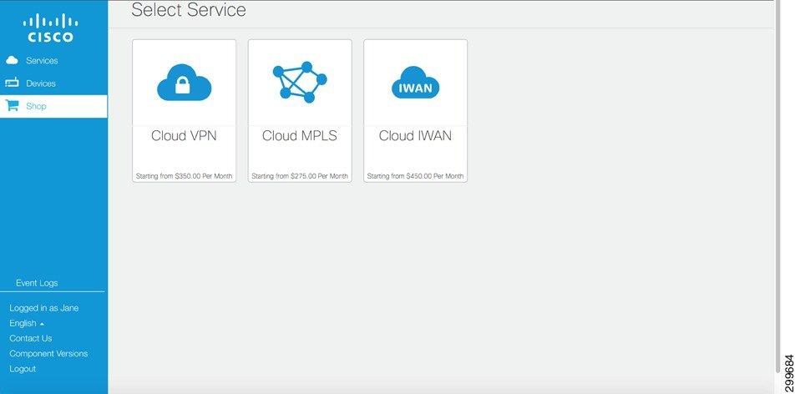Select the Cloud MPLS network mesh icon

(x=300, y=82)
